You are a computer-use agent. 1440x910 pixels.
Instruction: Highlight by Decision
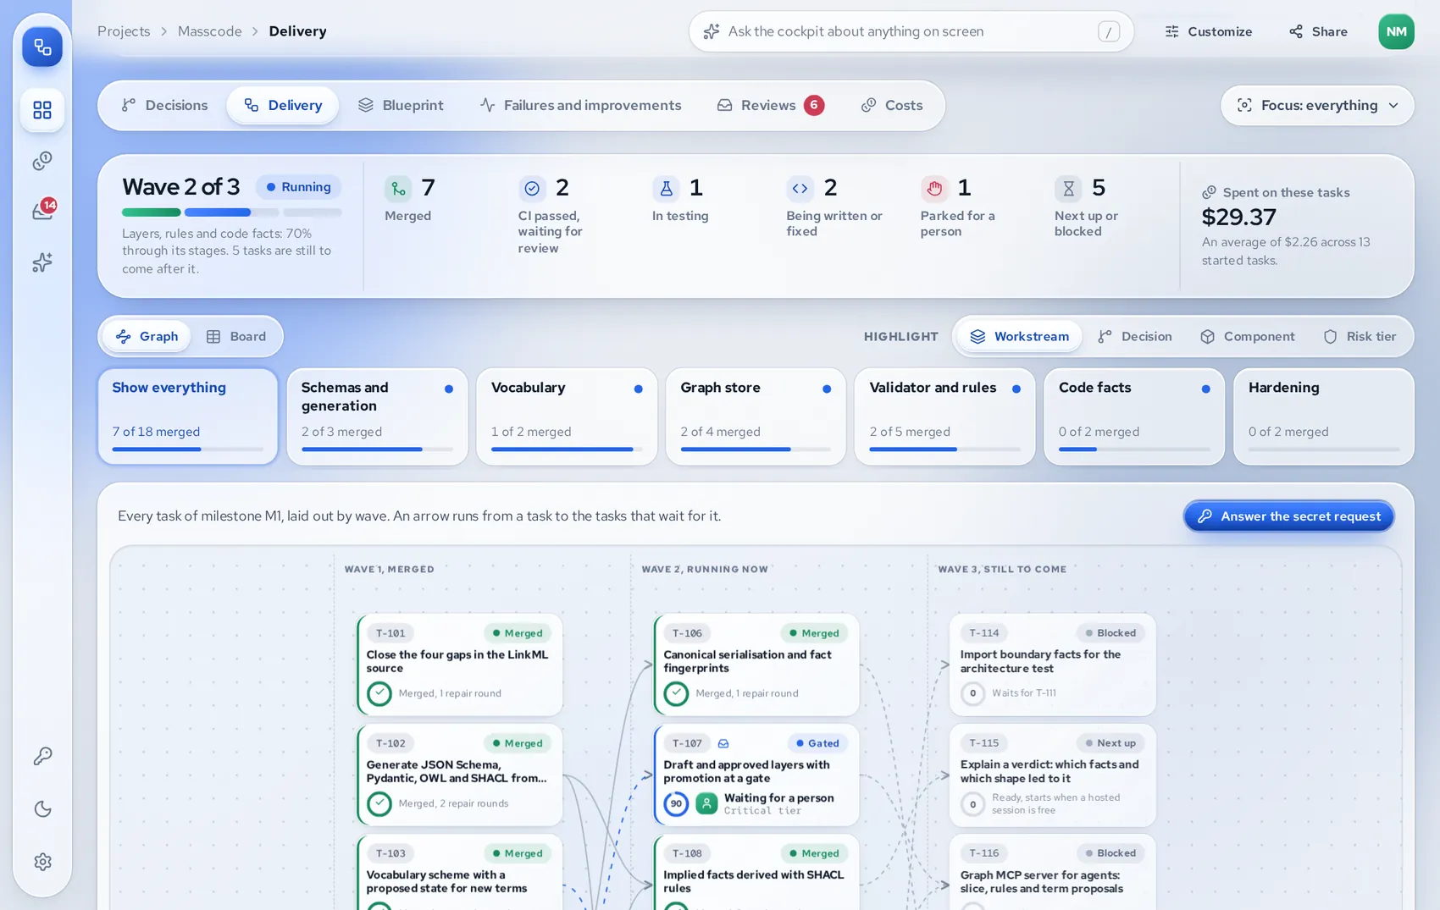[1135, 336]
